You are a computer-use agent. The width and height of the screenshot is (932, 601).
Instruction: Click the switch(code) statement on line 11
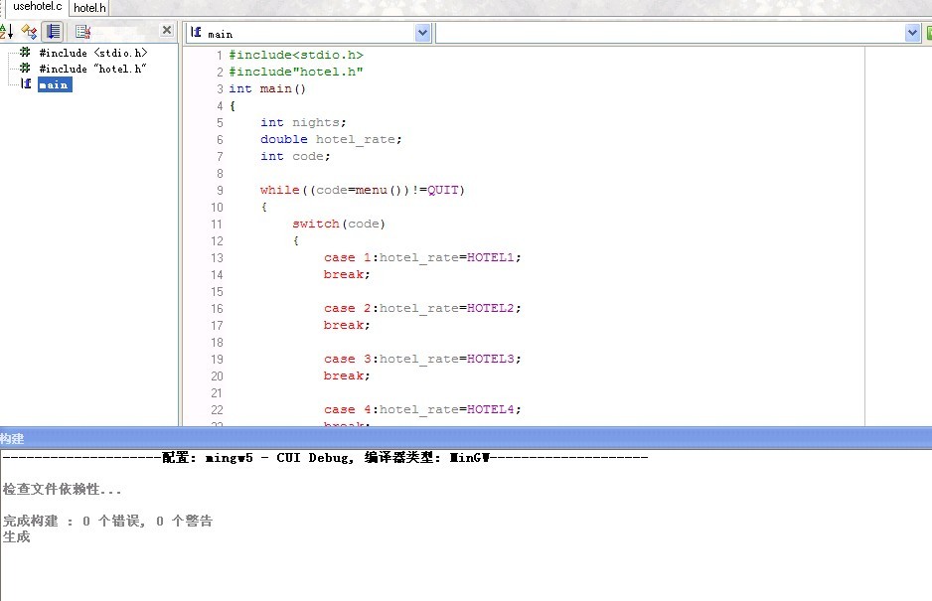[x=338, y=224]
